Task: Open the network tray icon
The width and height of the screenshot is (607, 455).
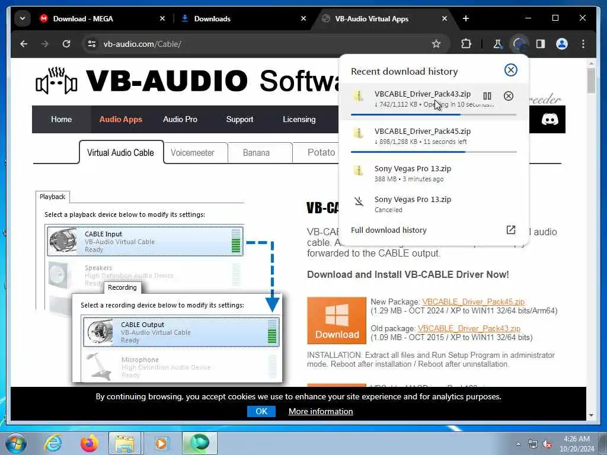Action: point(533,444)
